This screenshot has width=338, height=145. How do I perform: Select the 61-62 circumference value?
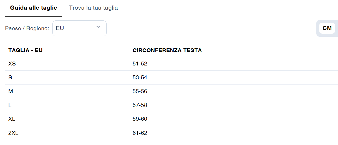click(140, 133)
